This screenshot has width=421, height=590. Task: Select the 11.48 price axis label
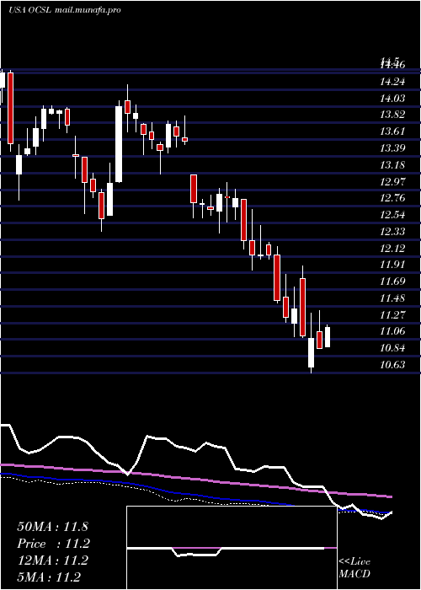[392, 298]
